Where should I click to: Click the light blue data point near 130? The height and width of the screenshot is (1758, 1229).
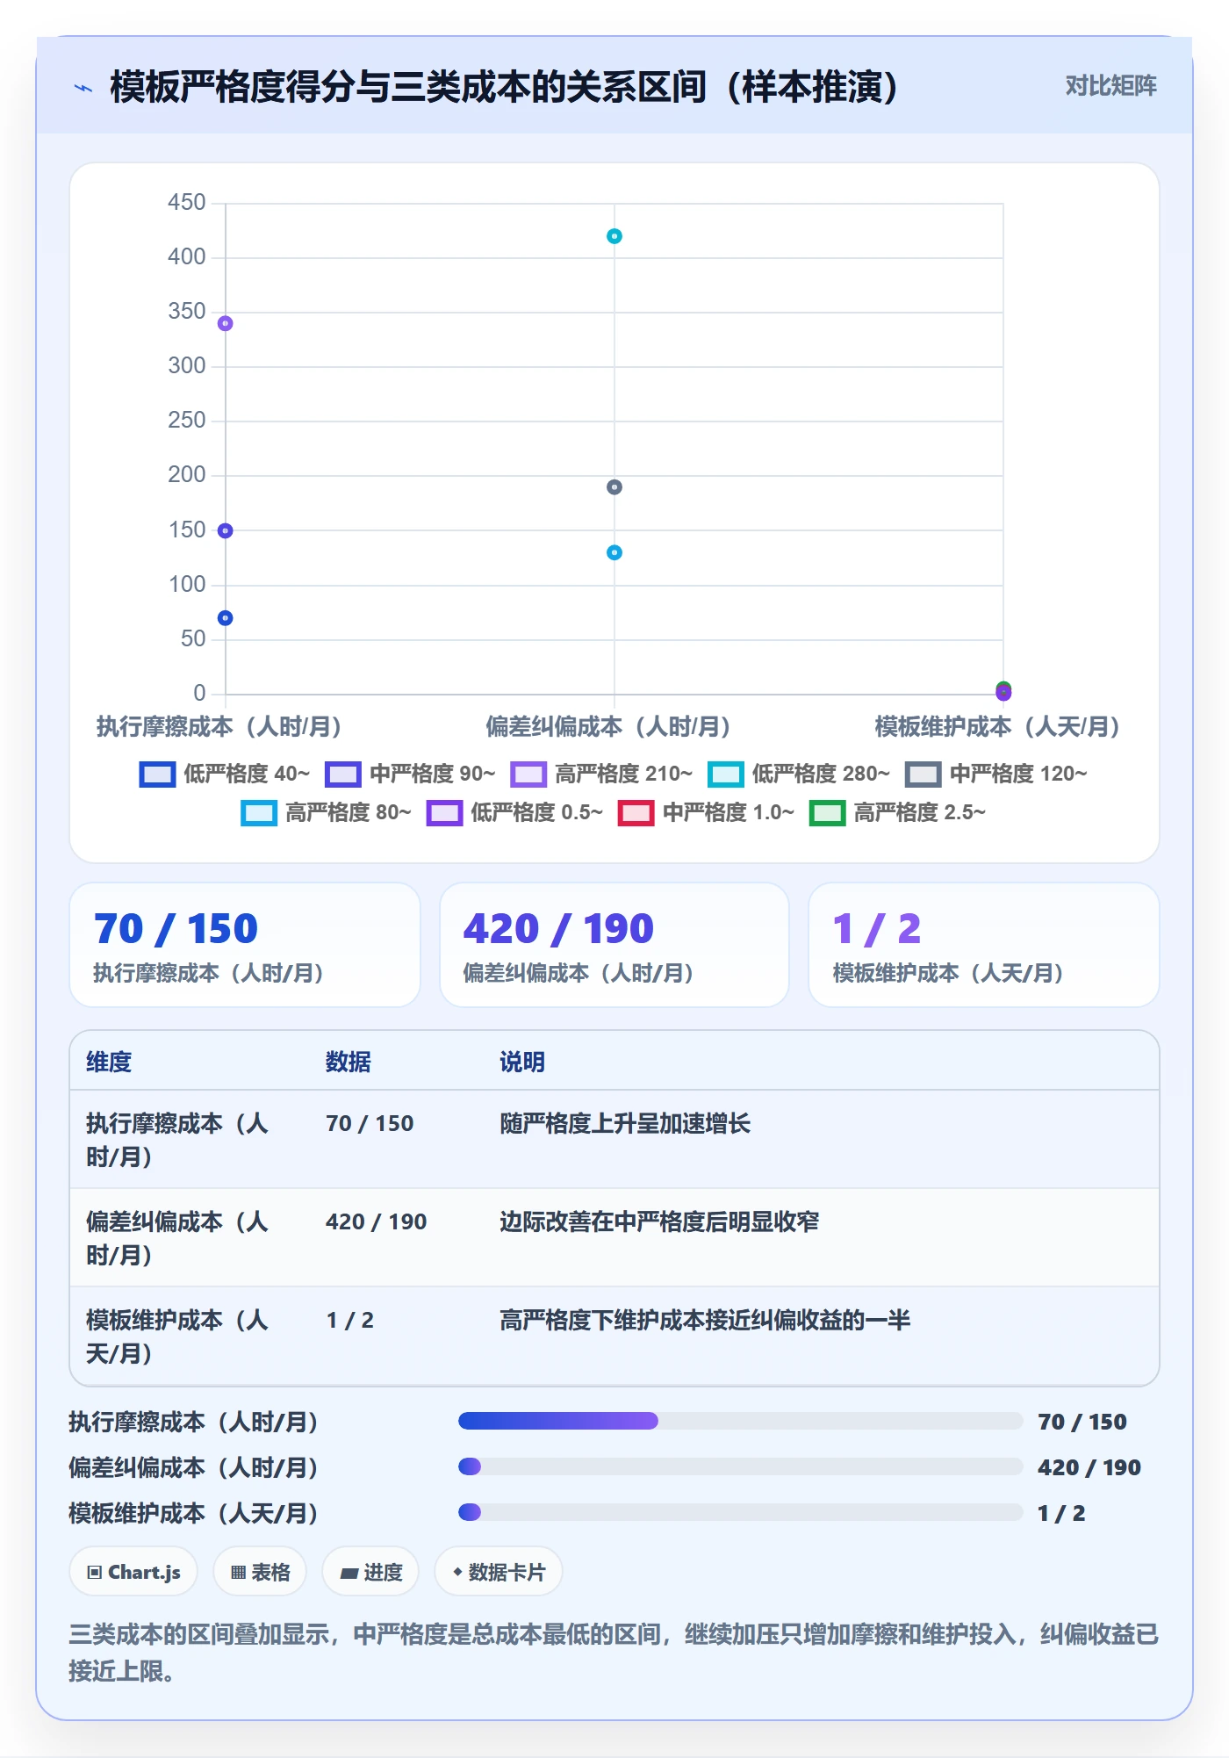[x=614, y=552]
